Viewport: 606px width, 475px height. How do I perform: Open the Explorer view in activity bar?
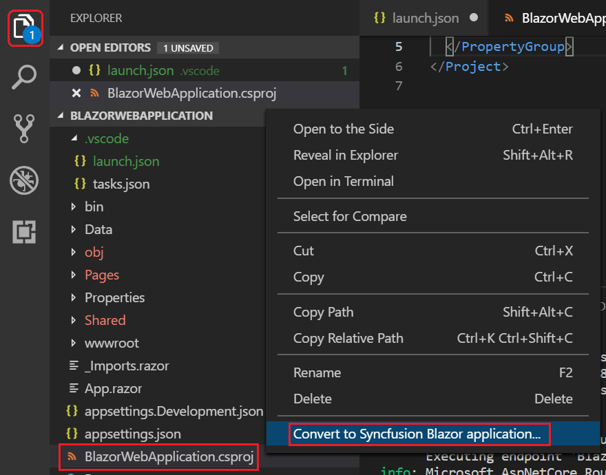(25, 29)
